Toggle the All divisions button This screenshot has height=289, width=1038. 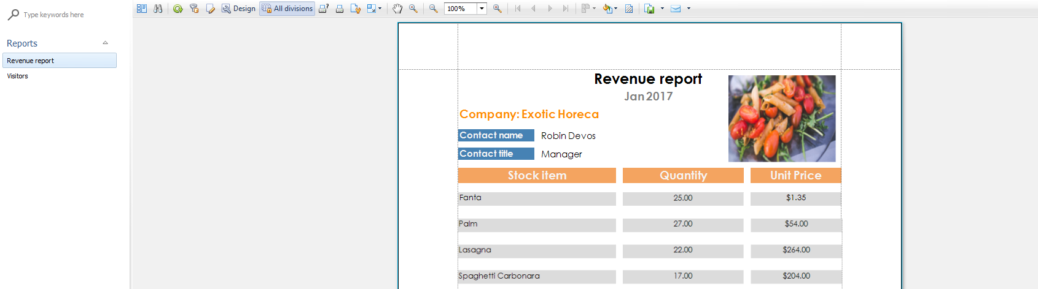(287, 9)
